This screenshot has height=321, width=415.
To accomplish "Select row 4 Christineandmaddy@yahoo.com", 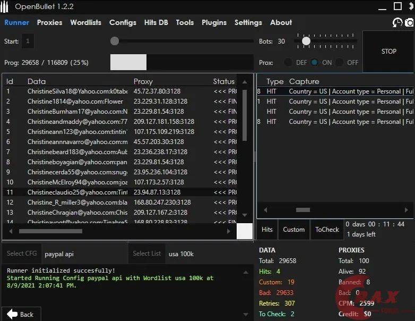I will [x=120, y=121].
